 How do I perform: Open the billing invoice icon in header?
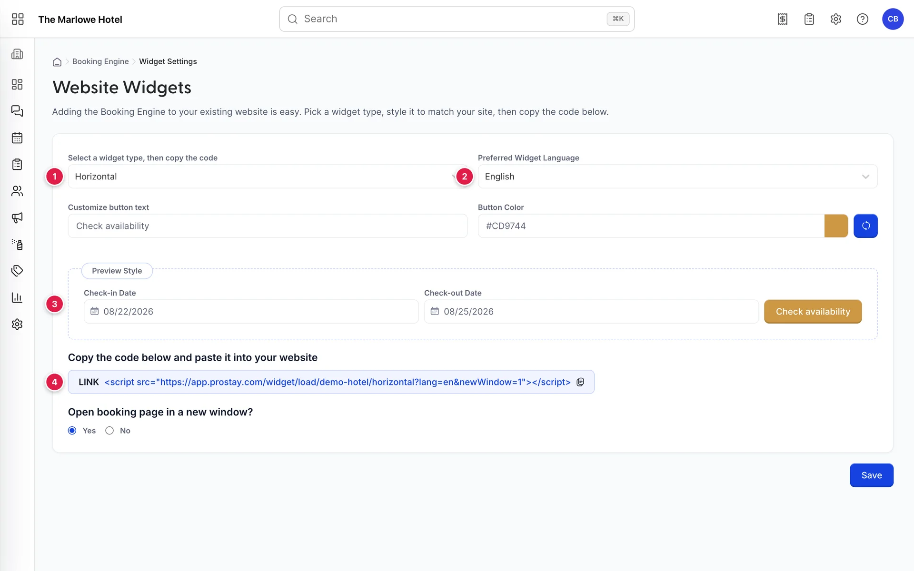[783, 19]
